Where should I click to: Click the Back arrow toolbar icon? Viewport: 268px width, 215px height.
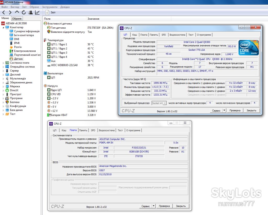tap(4, 13)
